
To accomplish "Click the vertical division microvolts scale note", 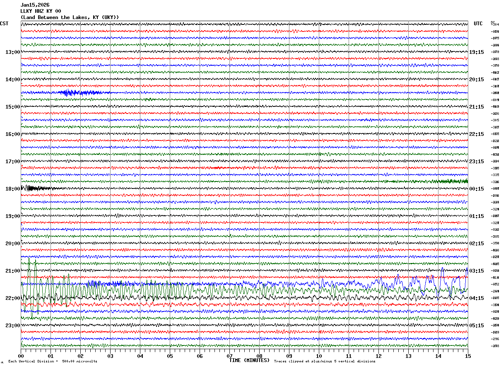I will click(x=53, y=362).
